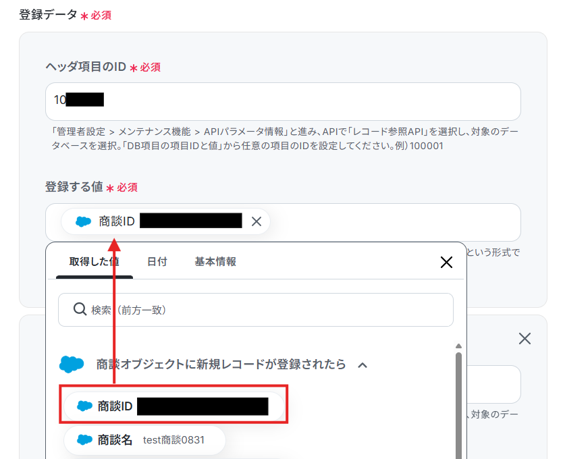Select the 取得した値 tab

pos(94,261)
